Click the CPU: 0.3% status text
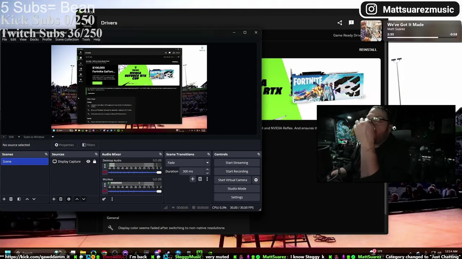462x259 pixels. coord(219,208)
